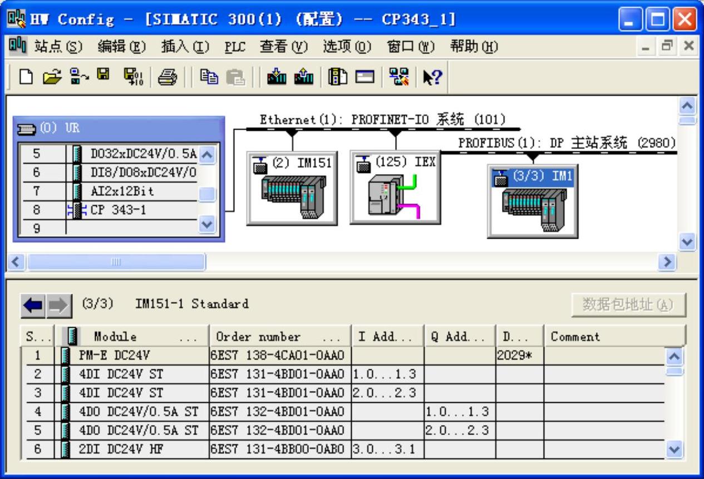Click the Download to Module icon
Screen dimensions: 704x479
tap(276, 77)
